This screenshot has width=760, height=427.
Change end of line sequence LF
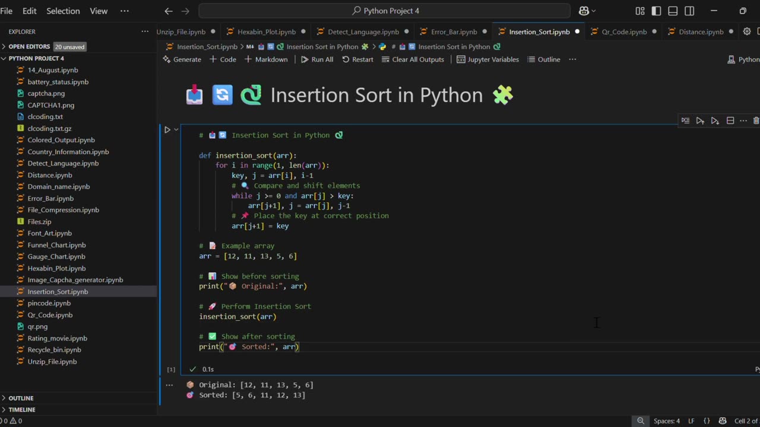tap(691, 421)
